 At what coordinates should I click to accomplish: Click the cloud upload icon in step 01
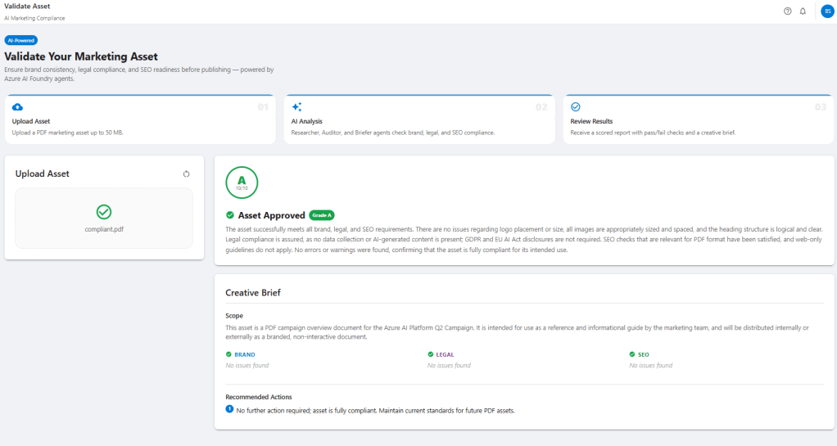pos(18,107)
